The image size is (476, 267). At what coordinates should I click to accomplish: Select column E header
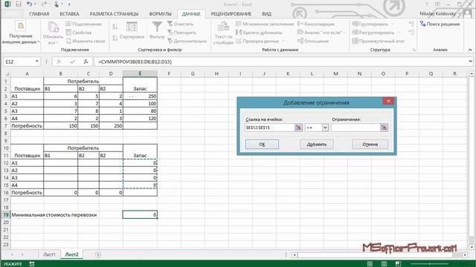point(140,73)
